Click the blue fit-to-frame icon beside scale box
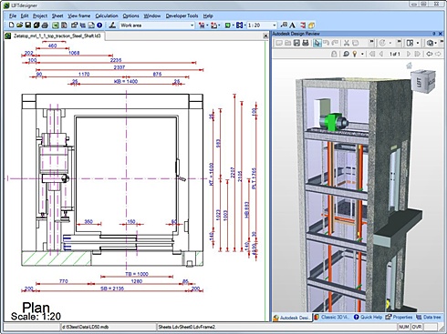 pos(240,25)
